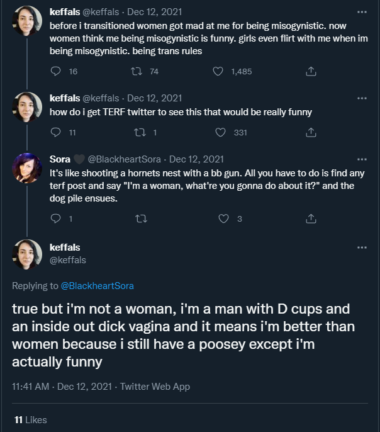The height and width of the screenshot is (432, 380).
Task: Like Sora's tweet with 3 likes
Action: click(x=223, y=219)
